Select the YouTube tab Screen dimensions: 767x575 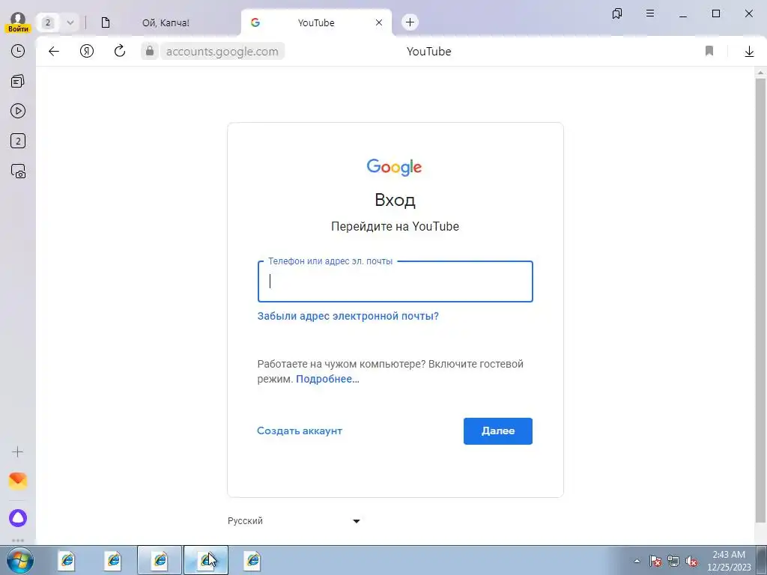point(316,22)
